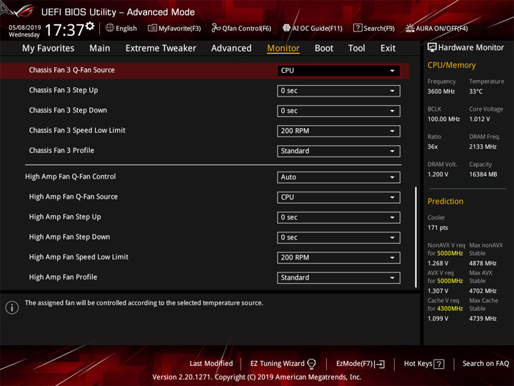
Task: Select High Amp Fan Step Down label
Action: [x=69, y=237]
